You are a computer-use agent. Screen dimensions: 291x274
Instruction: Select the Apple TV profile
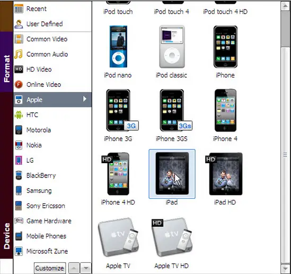(118, 237)
